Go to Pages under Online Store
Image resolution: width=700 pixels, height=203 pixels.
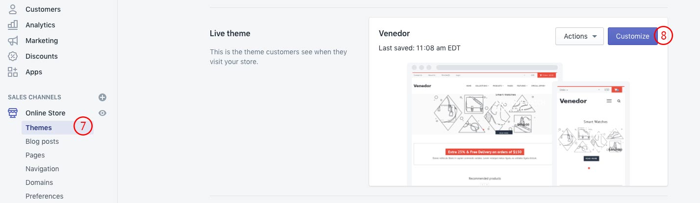click(x=35, y=155)
